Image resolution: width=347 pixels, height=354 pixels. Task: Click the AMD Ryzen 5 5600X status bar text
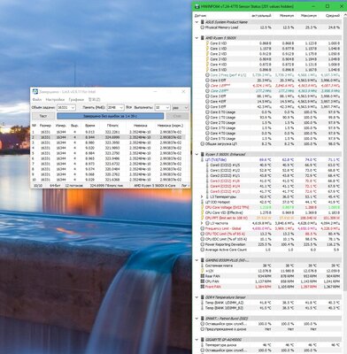point(155,186)
